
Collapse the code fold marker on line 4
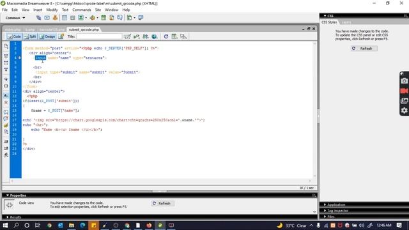click(x=20, y=57)
